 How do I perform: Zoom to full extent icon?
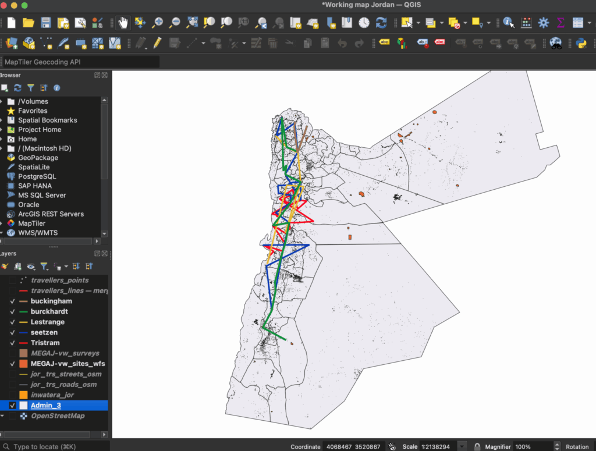coord(192,23)
